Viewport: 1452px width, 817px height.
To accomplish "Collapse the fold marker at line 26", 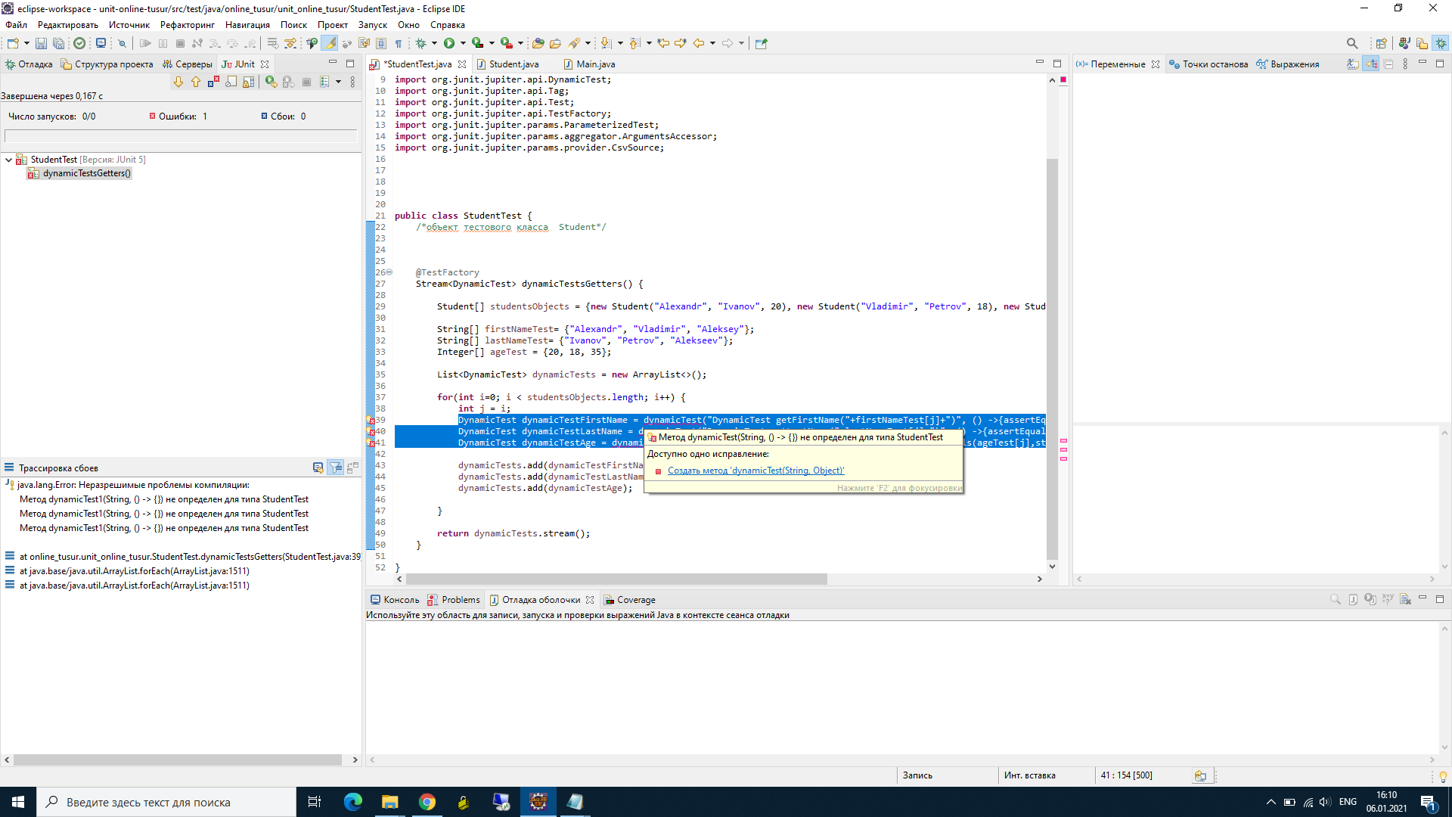I will [x=389, y=272].
